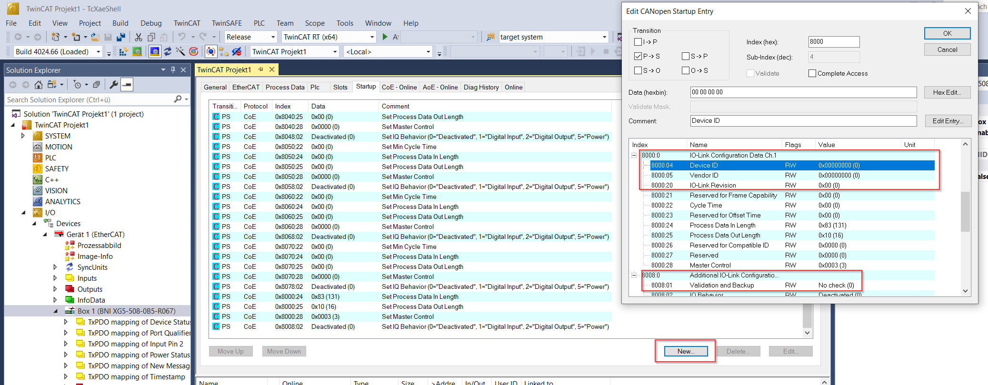The image size is (988, 385).
Task: Switch to the Diag History tab
Action: pos(481,87)
